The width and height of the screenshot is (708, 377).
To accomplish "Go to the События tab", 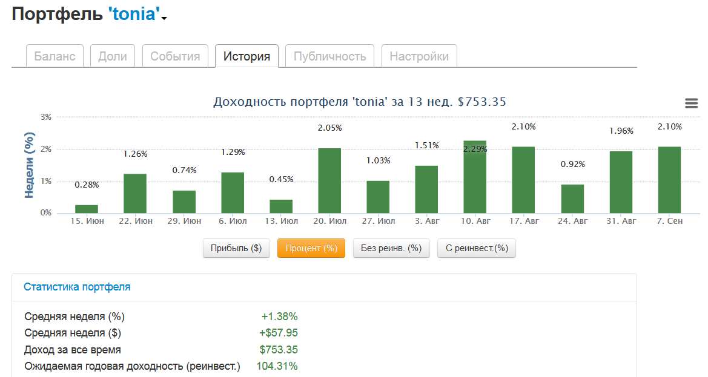I will pos(175,56).
